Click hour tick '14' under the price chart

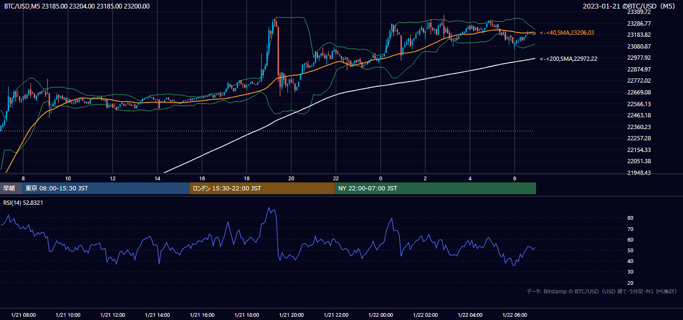coord(157,178)
